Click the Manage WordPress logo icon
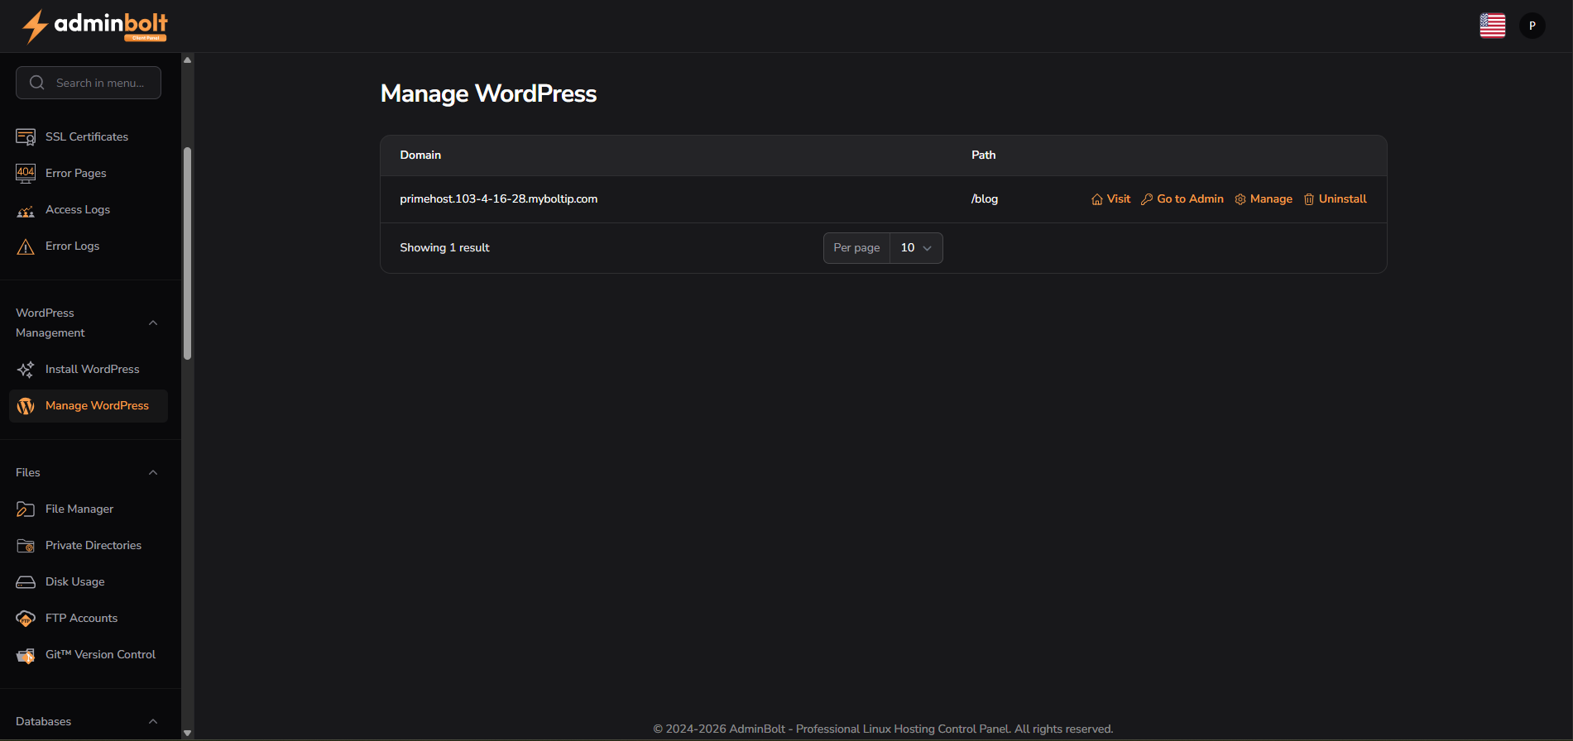 26,405
